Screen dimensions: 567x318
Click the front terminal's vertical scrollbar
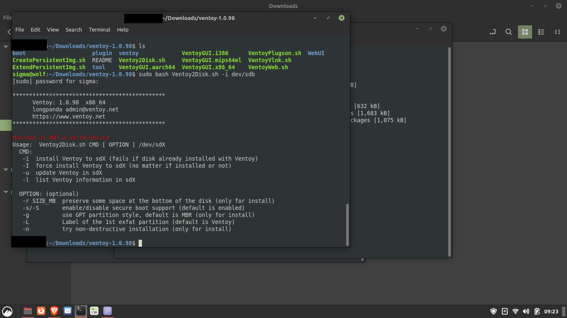(347, 224)
